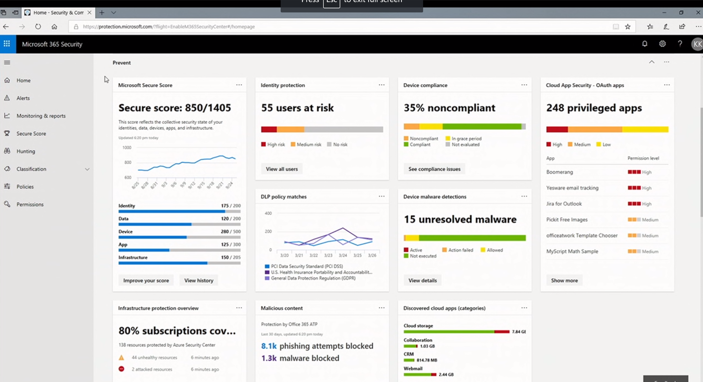Image resolution: width=703 pixels, height=382 pixels.
Task: Open the favorites hub icon
Action: click(x=650, y=26)
